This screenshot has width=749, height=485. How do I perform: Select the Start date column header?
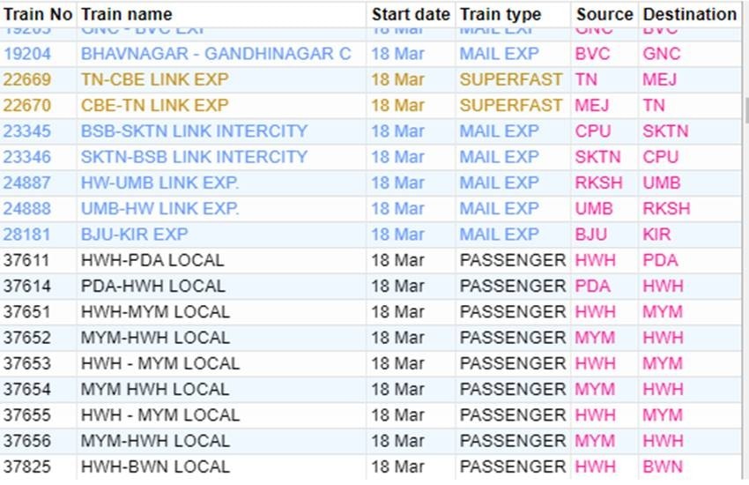pyautogui.click(x=411, y=14)
